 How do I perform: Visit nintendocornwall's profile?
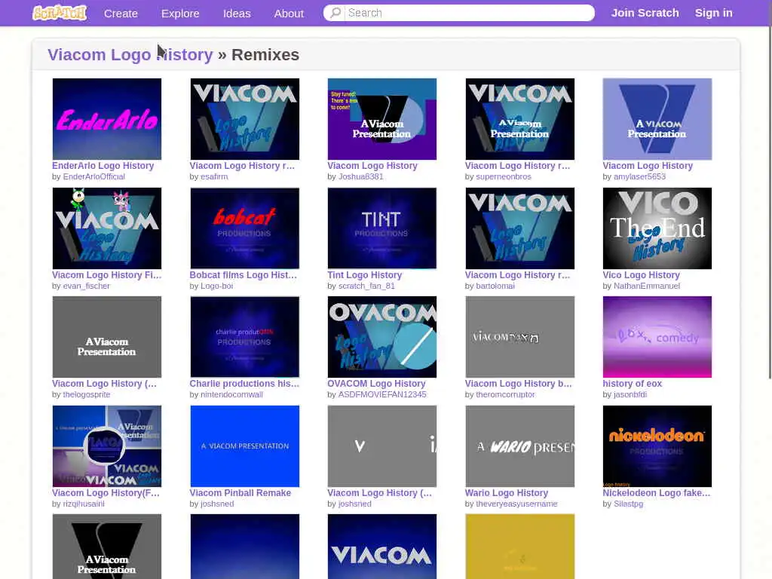click(x=232, y=395)
